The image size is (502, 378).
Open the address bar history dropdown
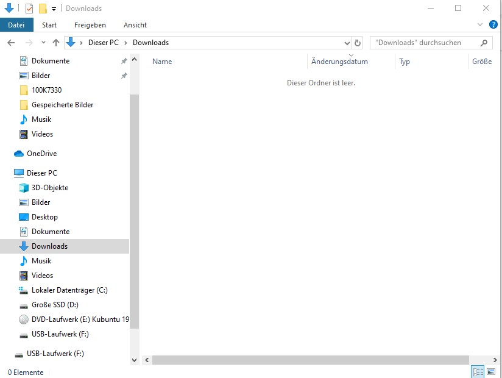click(x=347, y=43)
